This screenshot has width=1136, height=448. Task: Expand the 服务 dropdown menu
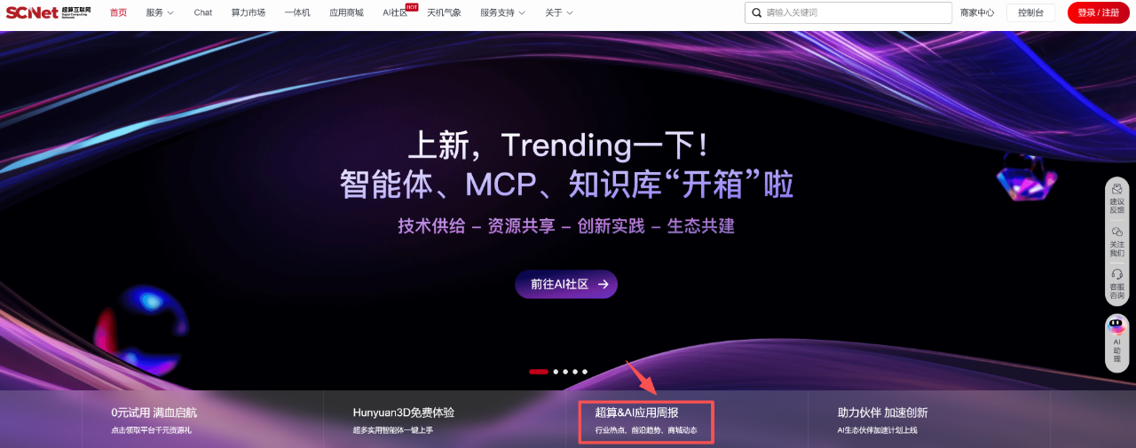[x=160, y=12]
